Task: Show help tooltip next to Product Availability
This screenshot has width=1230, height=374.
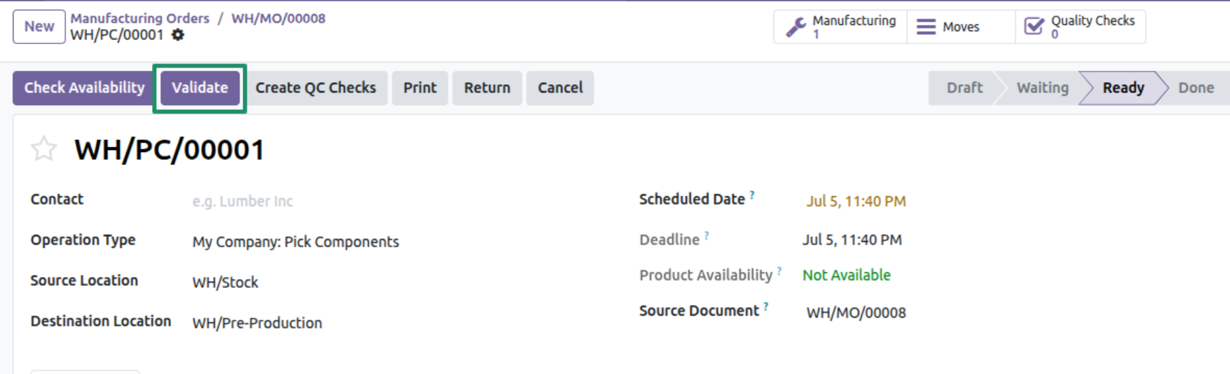Action: tap(779, 271)
